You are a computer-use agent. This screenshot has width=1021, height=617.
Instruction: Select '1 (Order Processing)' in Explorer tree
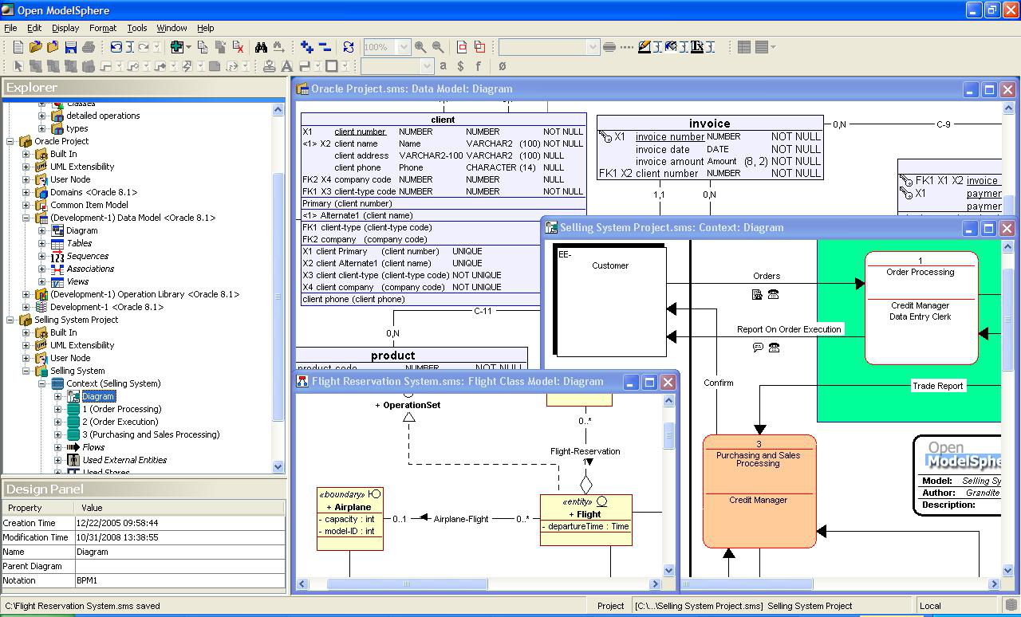pyautogui.click(x=121, y=409)
